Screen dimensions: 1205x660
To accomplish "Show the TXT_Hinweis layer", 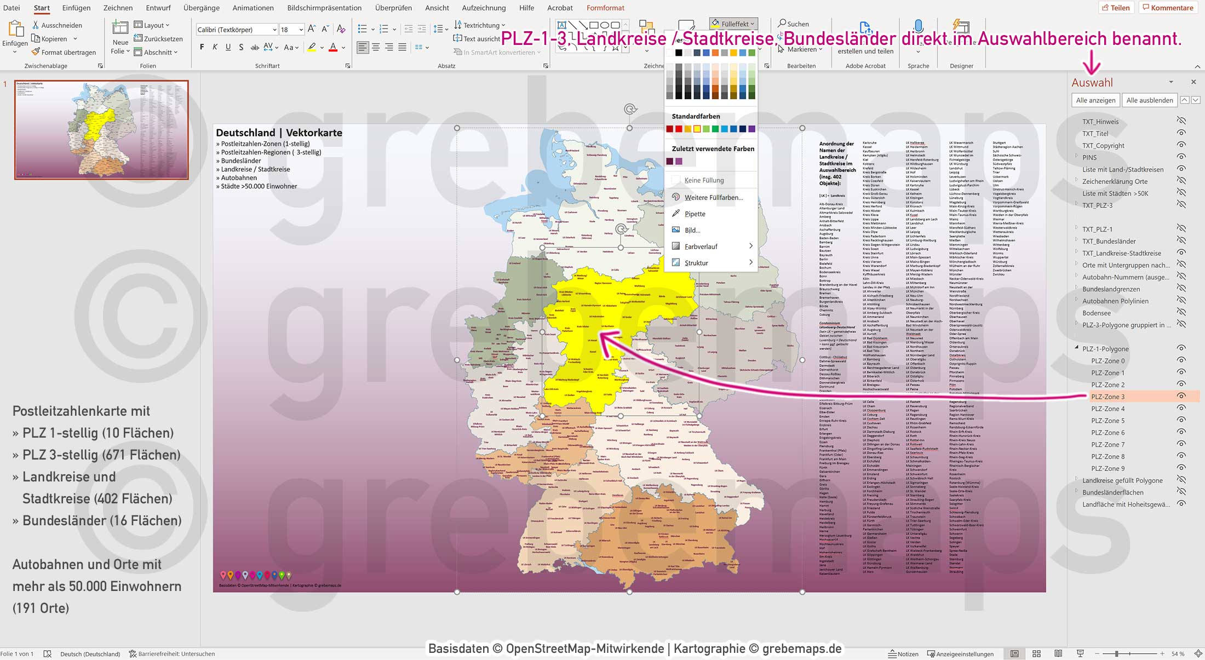I will click(1181, 121).
